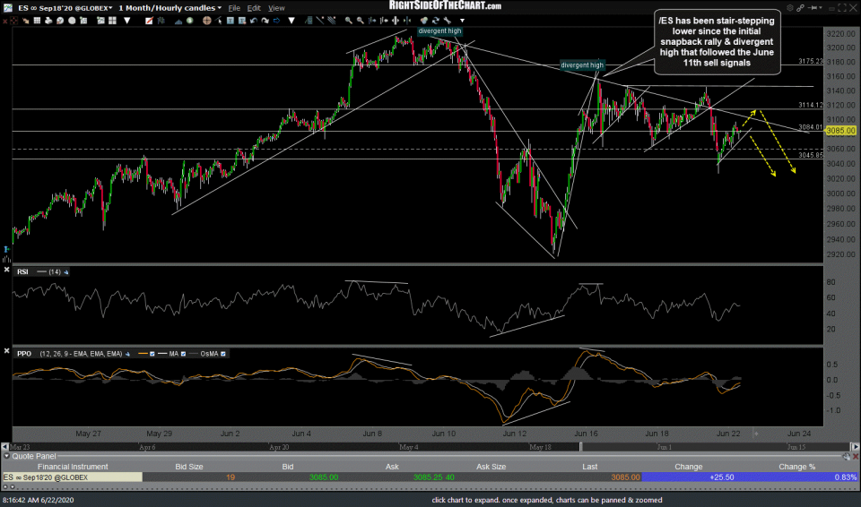The height and width of the screenshot is (507, 861).
Task: Click the timeline range handle near May 18
Action: (580, 447)
